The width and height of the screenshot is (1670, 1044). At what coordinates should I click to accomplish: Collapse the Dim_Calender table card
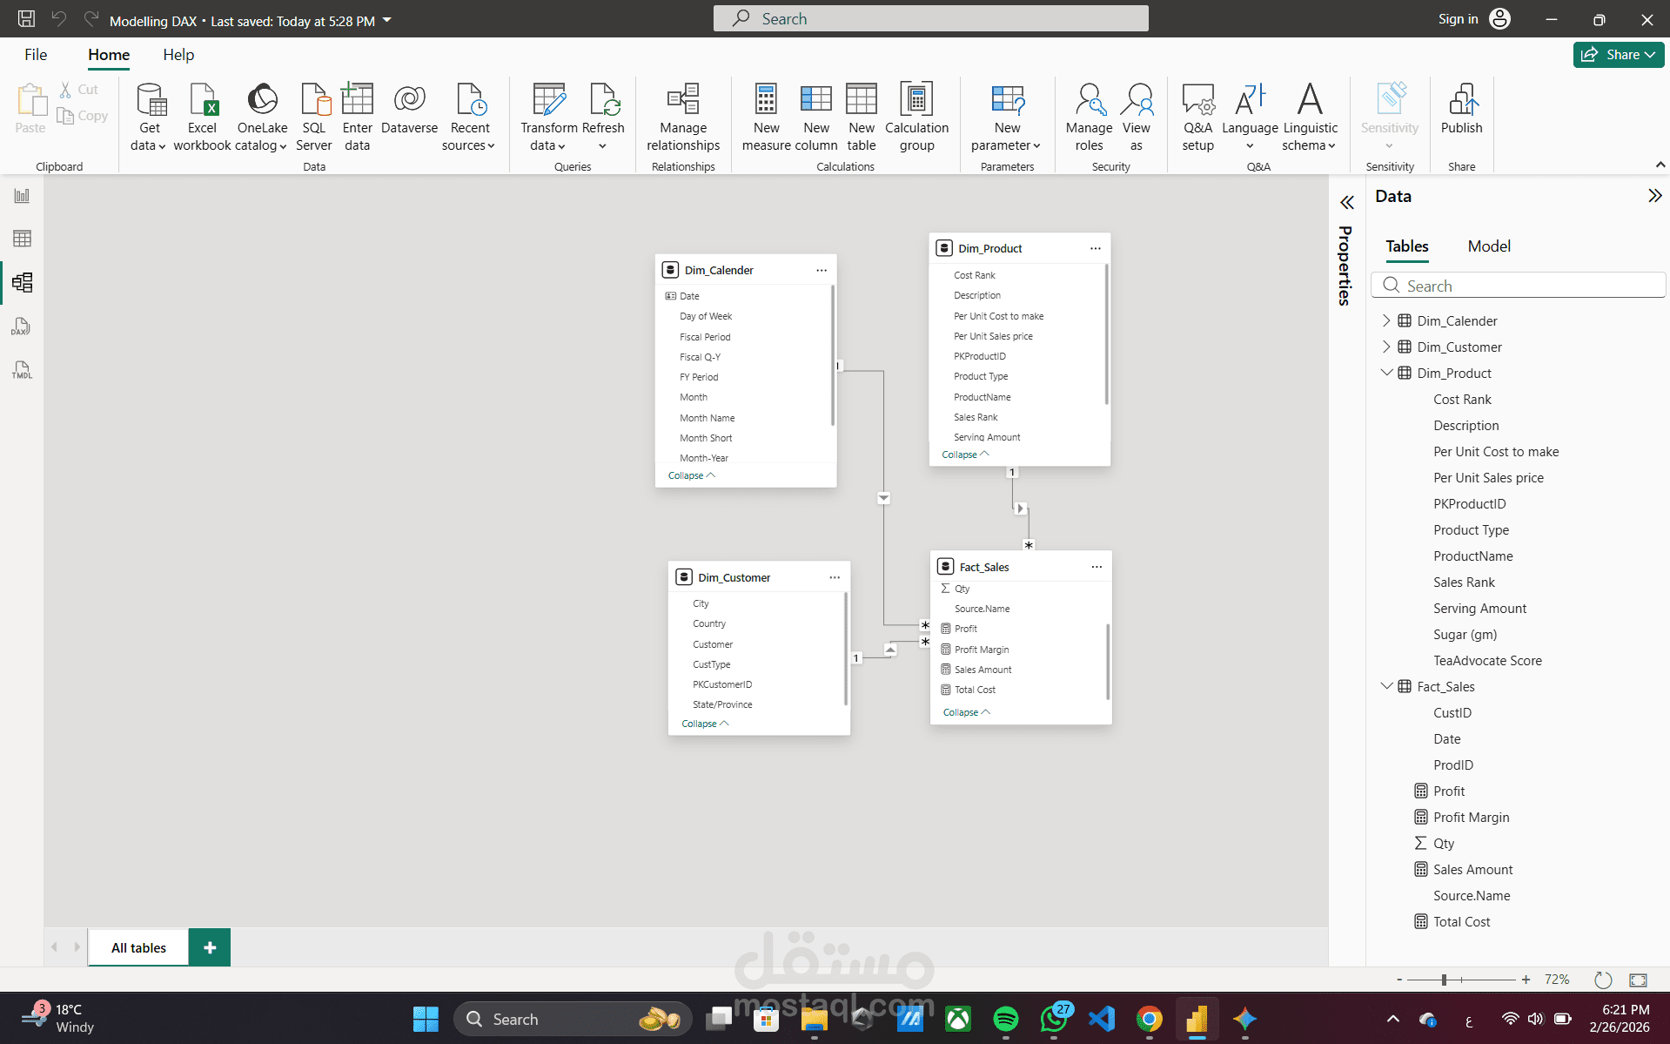click(690, 475)
